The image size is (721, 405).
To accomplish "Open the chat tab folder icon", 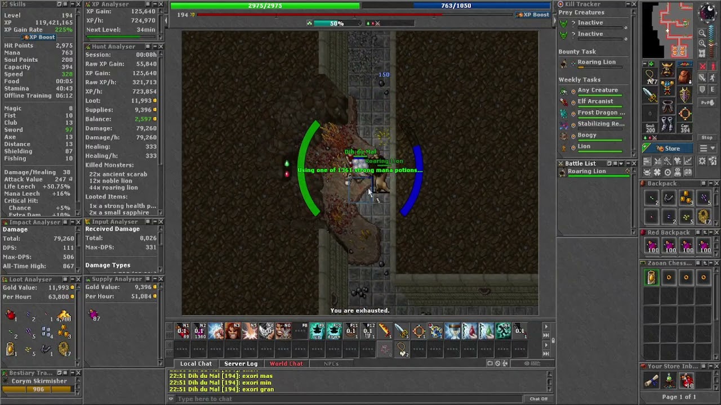I will click(x=489, y=363).
